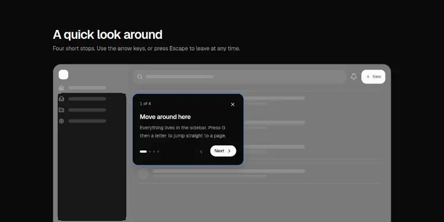Screen dimensions: 444x222
Task: Go to previous tour step arrow
Action: [201, 151]
